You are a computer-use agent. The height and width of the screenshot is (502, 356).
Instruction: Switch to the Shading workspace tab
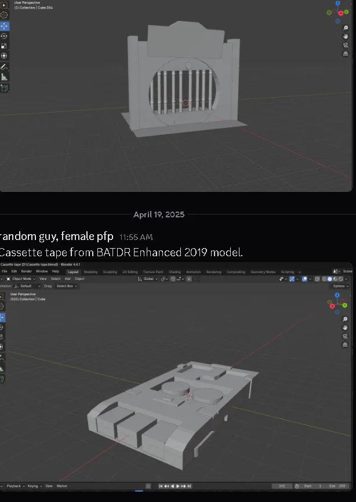pos(175,272)
